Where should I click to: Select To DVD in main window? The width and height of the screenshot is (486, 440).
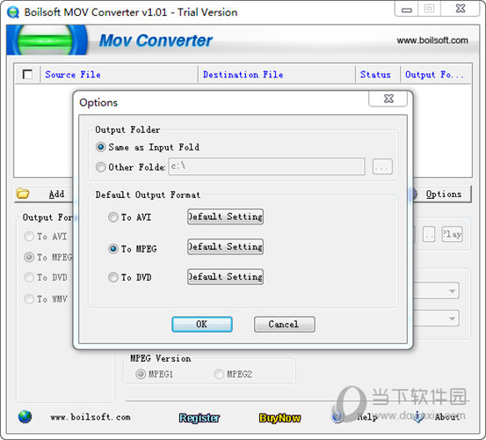[29, 277]
